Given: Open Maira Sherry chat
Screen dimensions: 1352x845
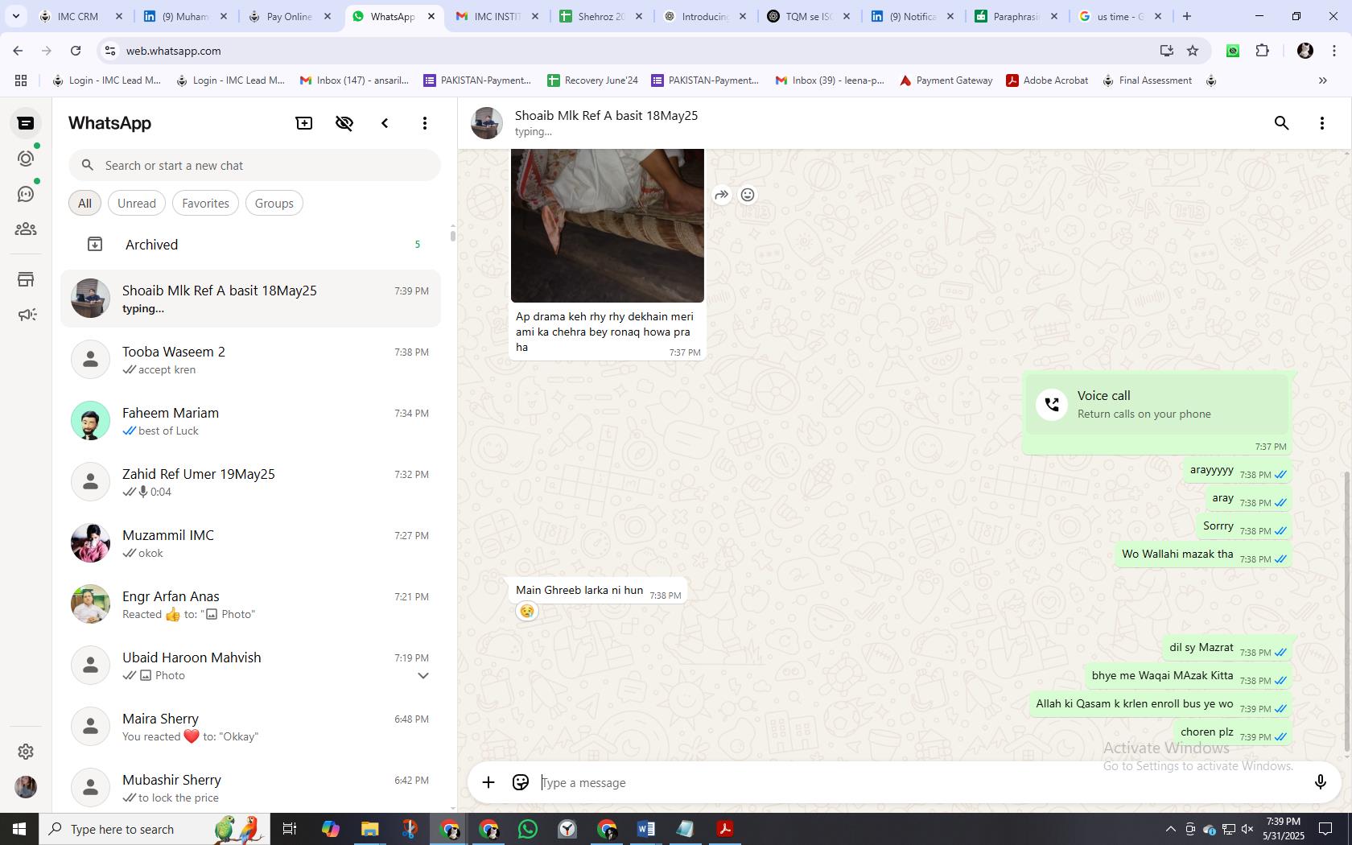Looking at the screenshot, I should [x=251, y=727].
